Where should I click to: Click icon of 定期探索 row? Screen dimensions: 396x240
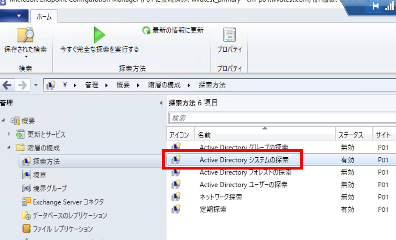(x=176, y=209)
